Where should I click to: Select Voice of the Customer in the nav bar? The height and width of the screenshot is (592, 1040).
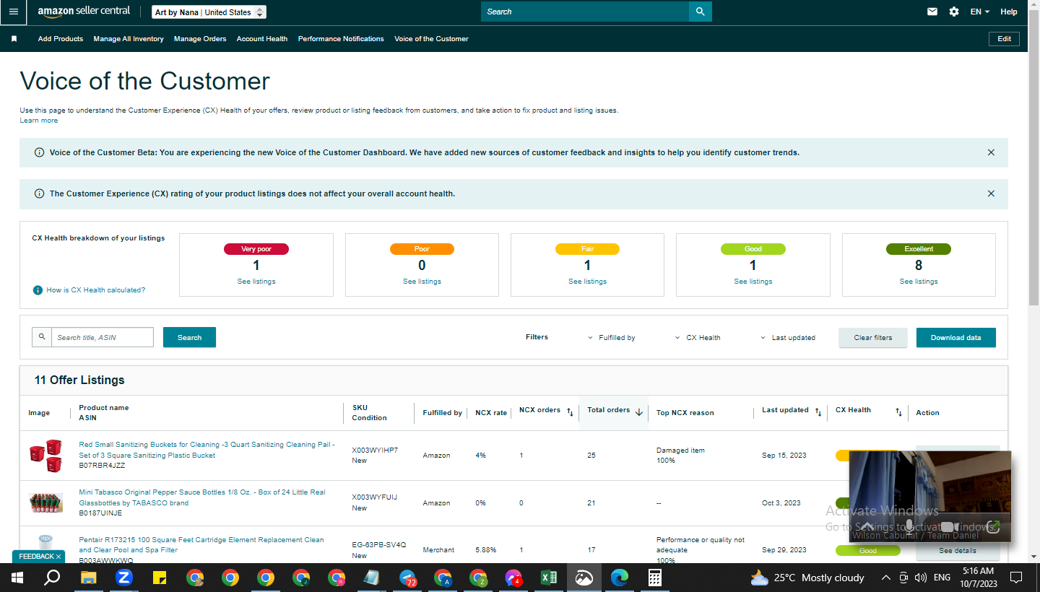click(x=431, y=39)
